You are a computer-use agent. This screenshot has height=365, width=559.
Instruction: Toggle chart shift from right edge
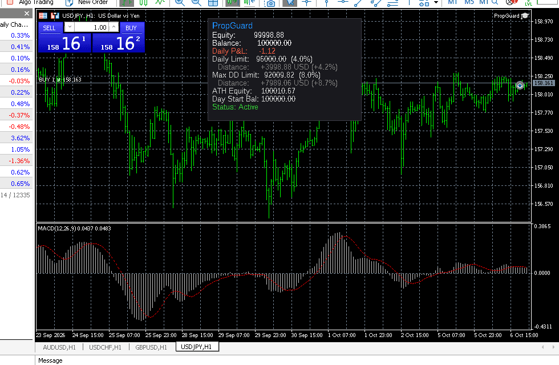pos(249,2)
